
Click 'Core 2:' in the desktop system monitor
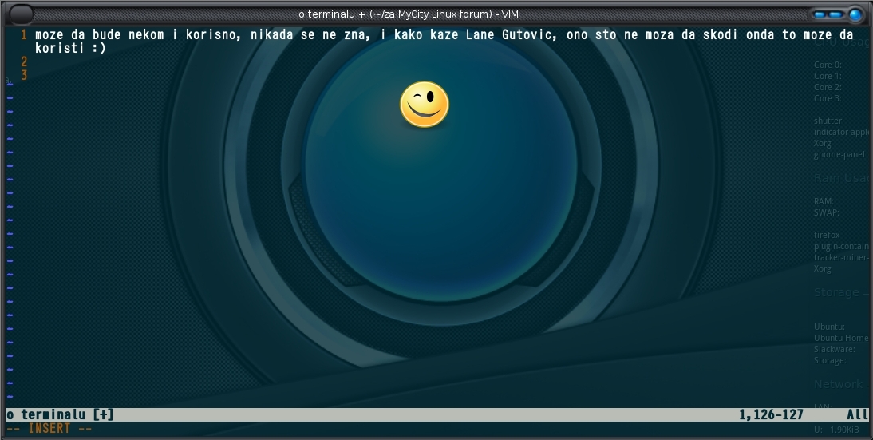828,87
